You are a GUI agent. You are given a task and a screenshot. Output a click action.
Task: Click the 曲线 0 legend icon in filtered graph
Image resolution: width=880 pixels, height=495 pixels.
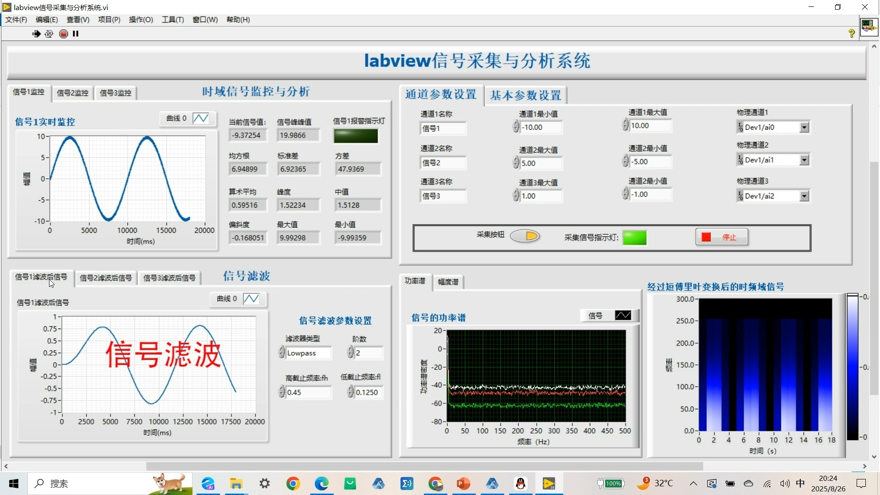pyautogui.click(x=251, y=299)
